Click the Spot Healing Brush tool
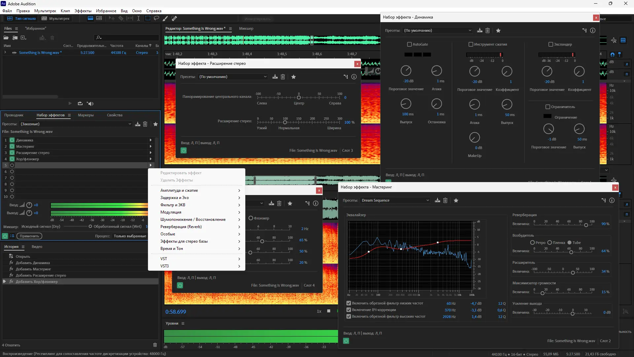634x357 pixels. click(174, 19)
